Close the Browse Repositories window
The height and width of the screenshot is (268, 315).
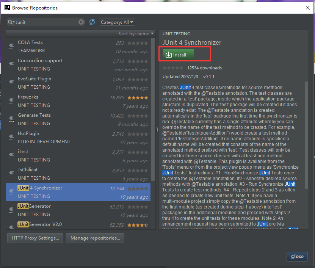pos(307,8)
